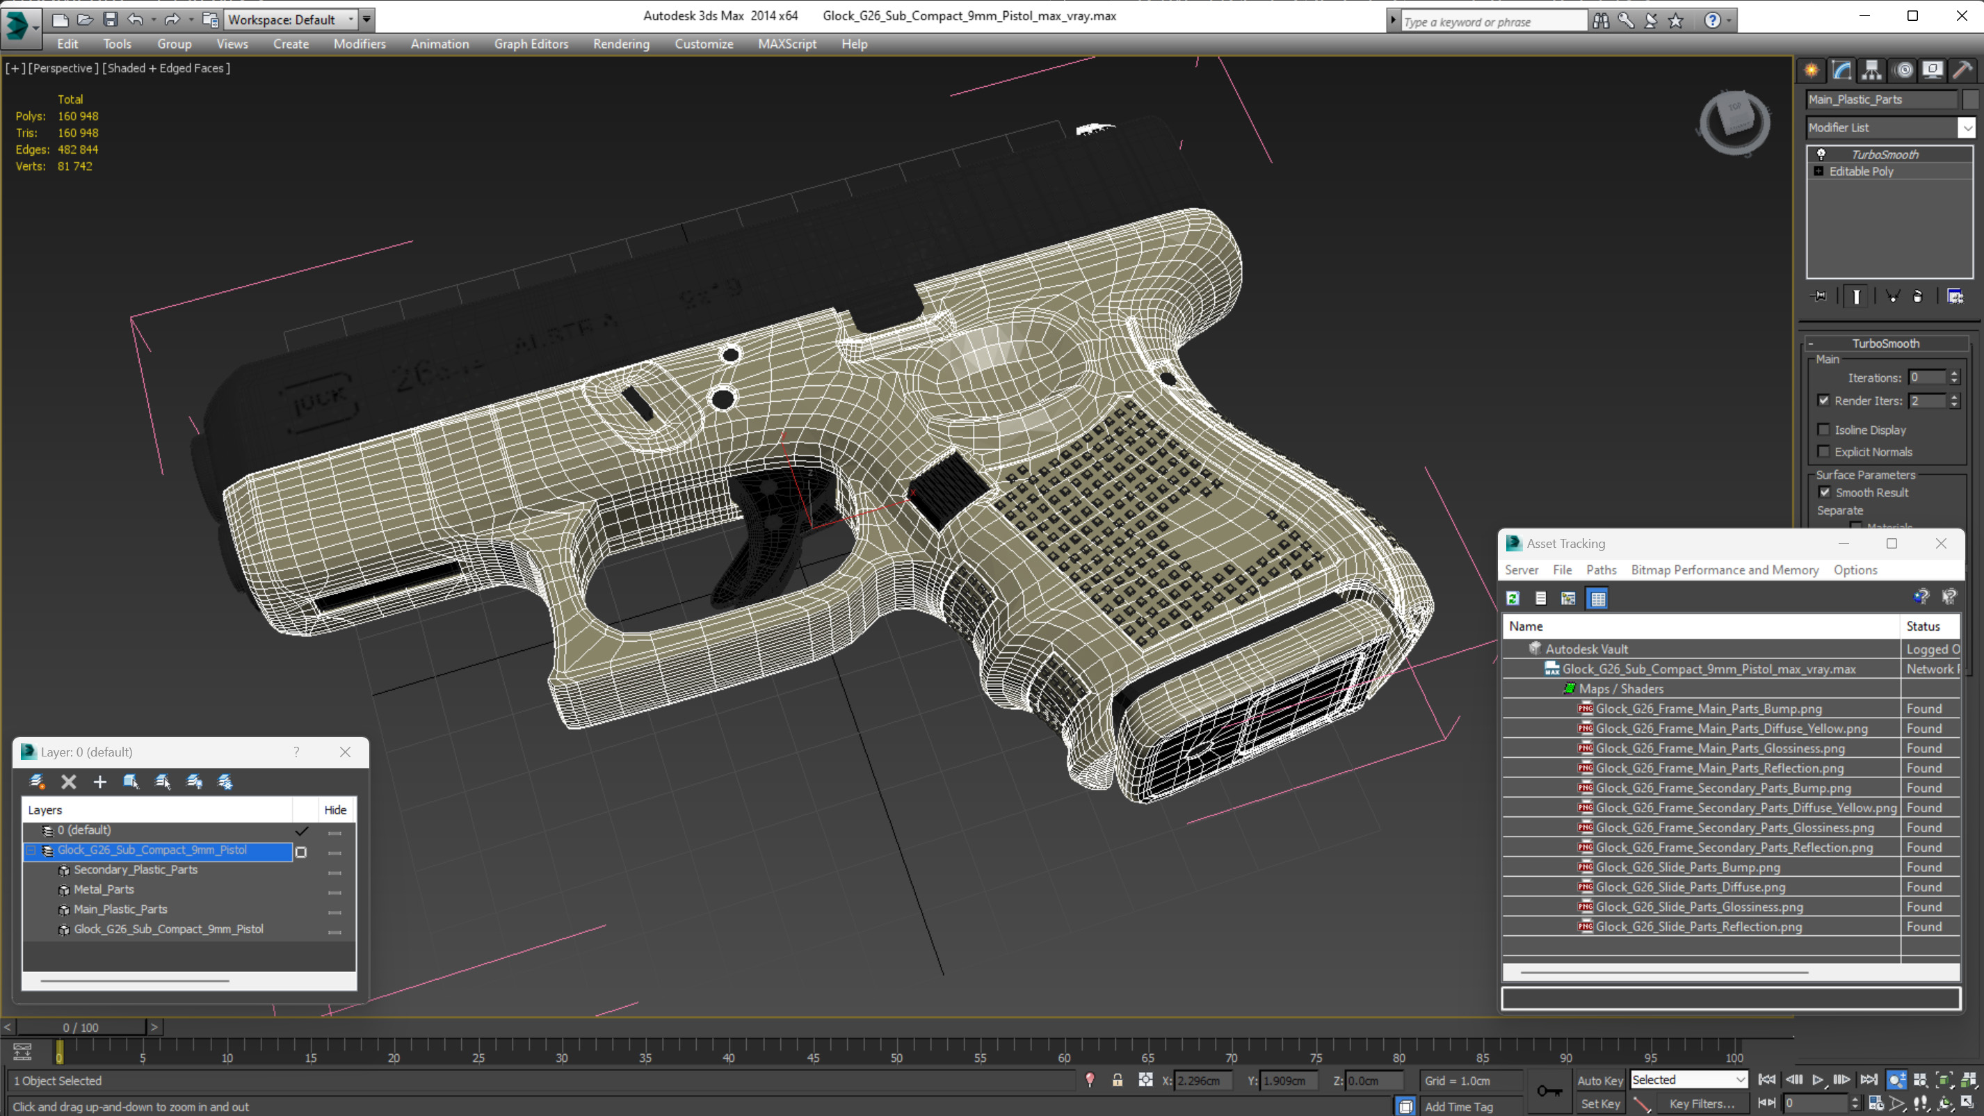The height and width of the screenshot is (1116, 1984).
Task: Increase the Iterations spinner value
Action: pyautogui.click(x=1954, y=373)
